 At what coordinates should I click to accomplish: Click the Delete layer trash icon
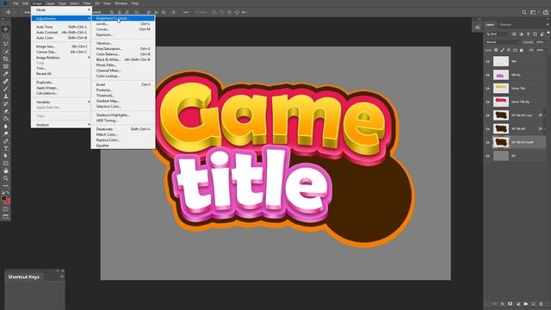pyautogui.click(x=542, y=304)
